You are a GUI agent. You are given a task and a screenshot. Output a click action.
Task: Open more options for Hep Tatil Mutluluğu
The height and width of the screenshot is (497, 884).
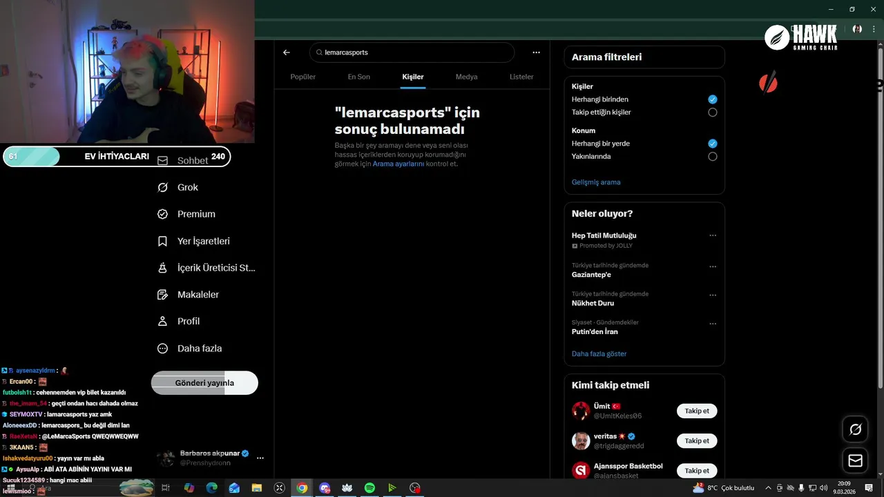tap(713, 235)
